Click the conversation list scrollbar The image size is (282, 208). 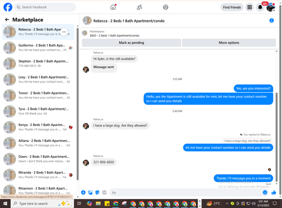77,103
